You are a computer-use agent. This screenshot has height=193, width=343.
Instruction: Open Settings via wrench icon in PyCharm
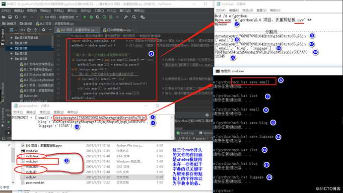pyautogui.click(x=126, y=17)
